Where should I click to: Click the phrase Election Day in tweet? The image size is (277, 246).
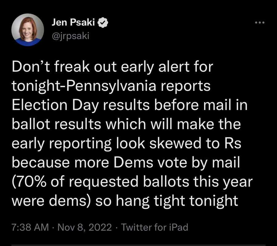[x=55, y=105]
